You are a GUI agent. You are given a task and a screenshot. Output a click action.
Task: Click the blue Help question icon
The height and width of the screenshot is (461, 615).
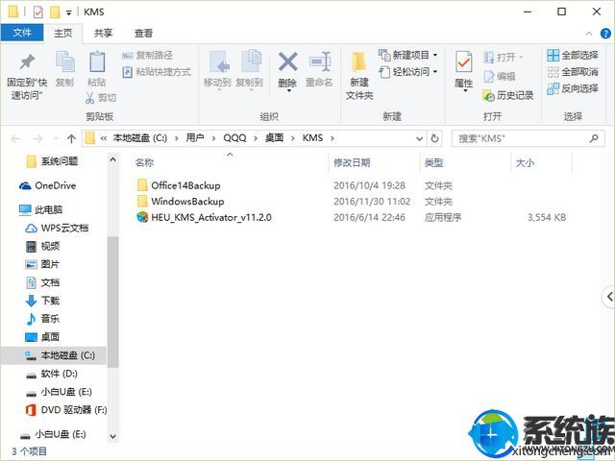[x=605, y=34]
